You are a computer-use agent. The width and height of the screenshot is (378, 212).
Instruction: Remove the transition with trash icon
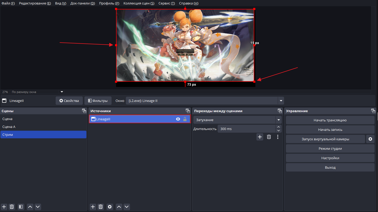[x=269, y=137]
